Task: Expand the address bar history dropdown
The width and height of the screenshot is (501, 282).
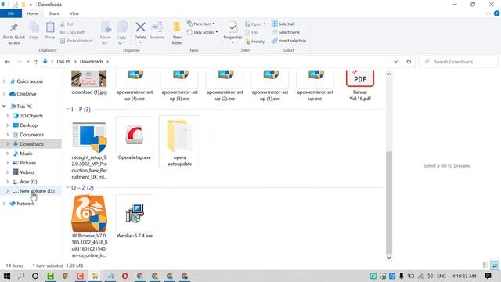Action: [x=396, y=62]
